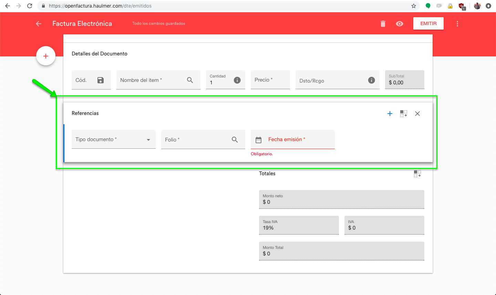Expand the Tipo documento dropdown
Viewport: 496px width, 295px height.
(148, 140)
